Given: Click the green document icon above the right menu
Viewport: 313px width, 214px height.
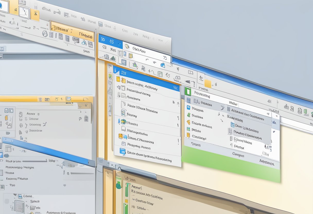Looking at the screenshot, I should click(188, 92).
